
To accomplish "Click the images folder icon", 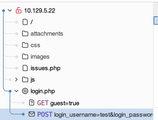I will pos(25,56).
